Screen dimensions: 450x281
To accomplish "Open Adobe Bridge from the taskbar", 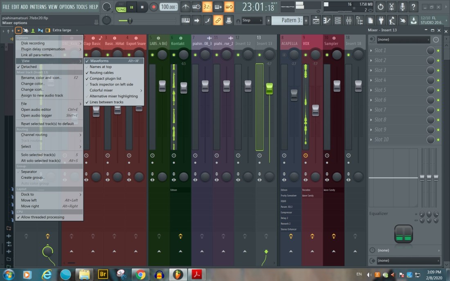I will [103, 274].
